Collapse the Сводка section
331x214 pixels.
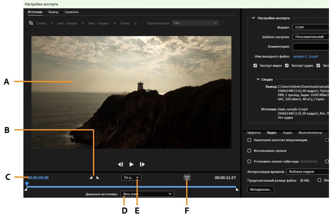pyautogui.click(x=258, y=79)
